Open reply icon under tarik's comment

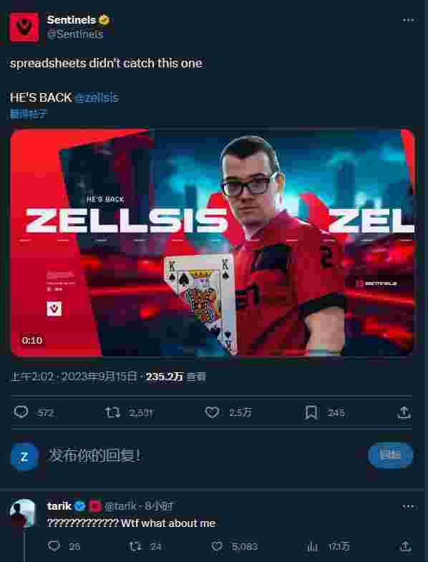(x=54, y=546)
